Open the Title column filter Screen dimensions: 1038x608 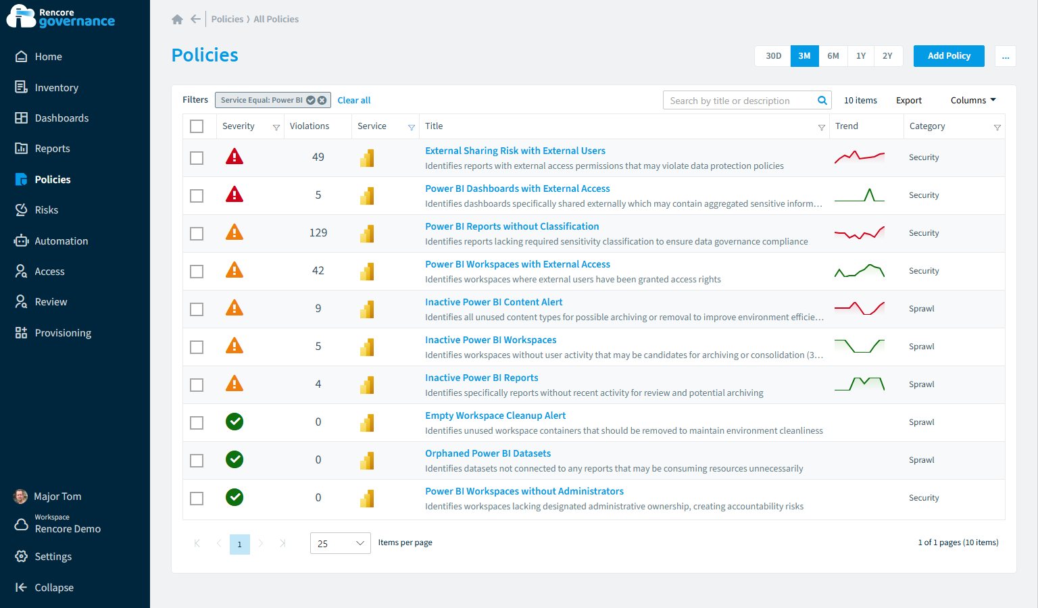click(822, 127)
